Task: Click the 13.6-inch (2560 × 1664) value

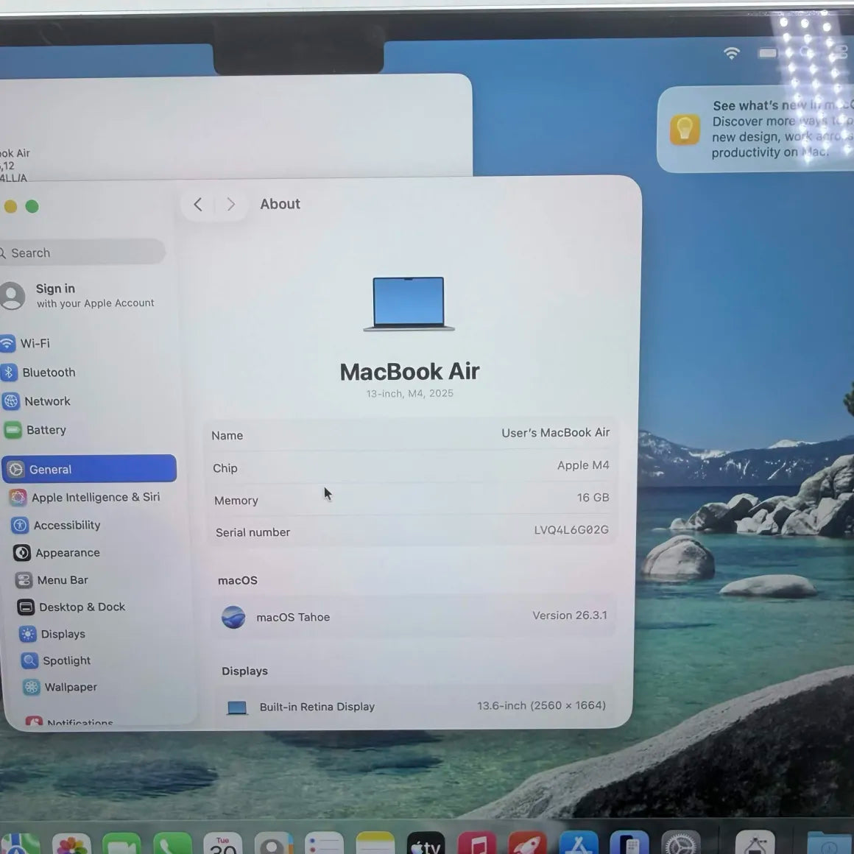Action: pyautogui.click(x=541, y=705)
